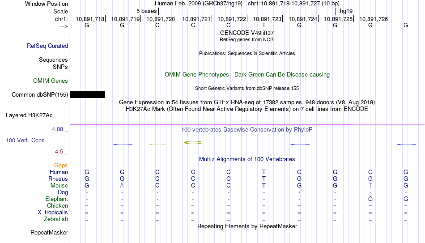Click the Mouse T mismatch base
This screenshot has width=425, height=243.
click(x=370, y=186)
